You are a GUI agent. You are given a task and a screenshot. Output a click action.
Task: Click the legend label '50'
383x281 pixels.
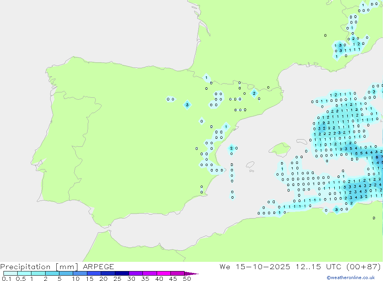[187, 279]
